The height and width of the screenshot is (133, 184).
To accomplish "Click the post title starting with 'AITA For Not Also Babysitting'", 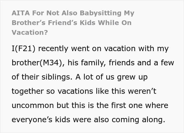I will pos(73,23).
